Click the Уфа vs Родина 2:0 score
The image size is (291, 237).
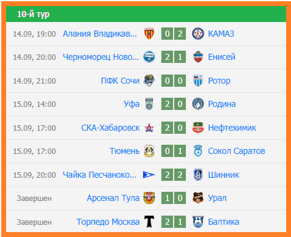pyautogui.click(x=174, y=104)
